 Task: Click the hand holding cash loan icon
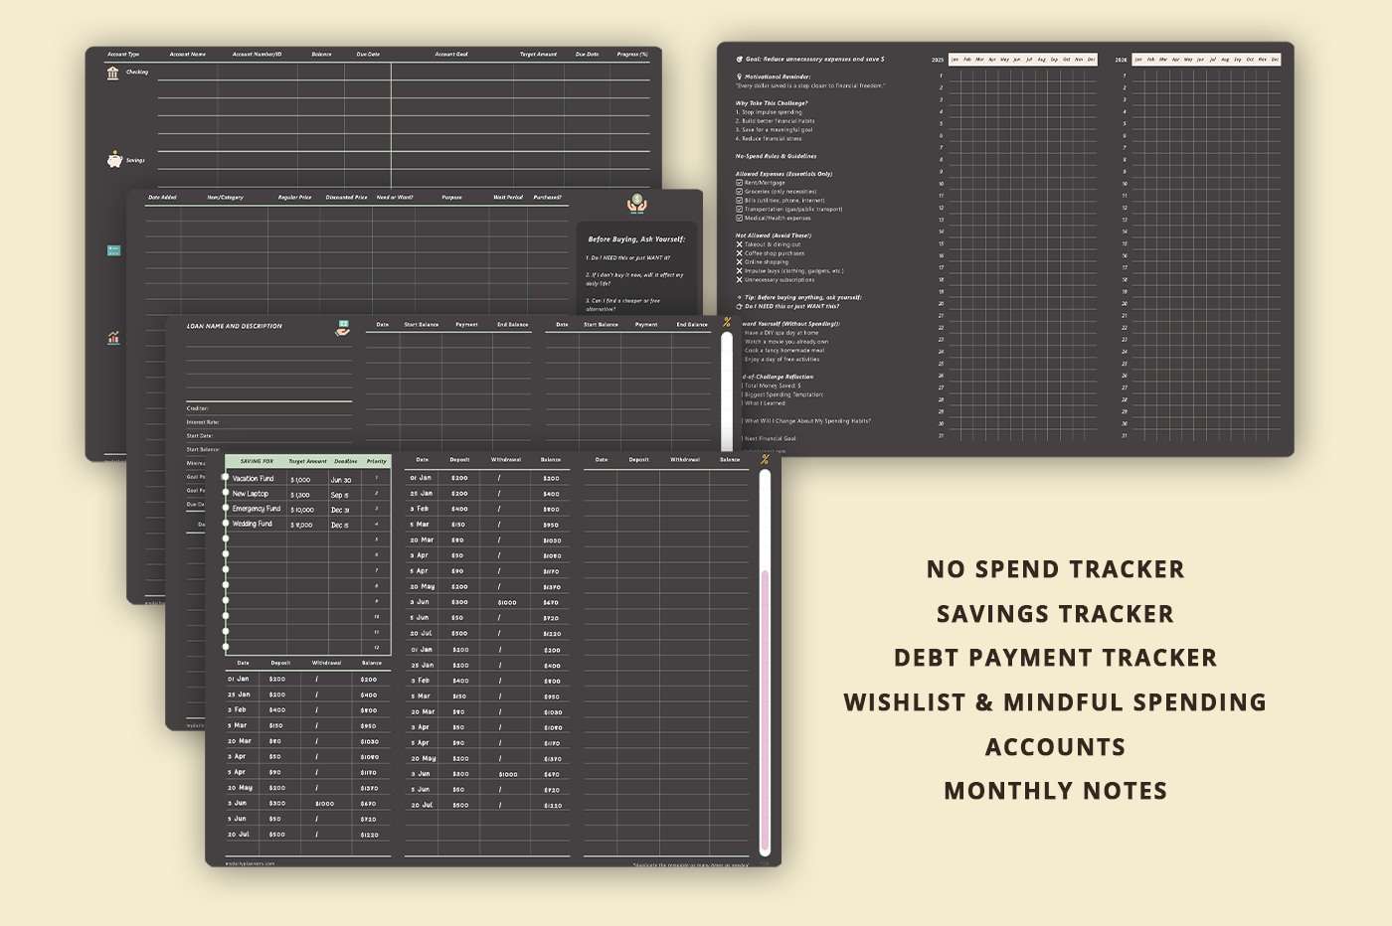point(342,327)
